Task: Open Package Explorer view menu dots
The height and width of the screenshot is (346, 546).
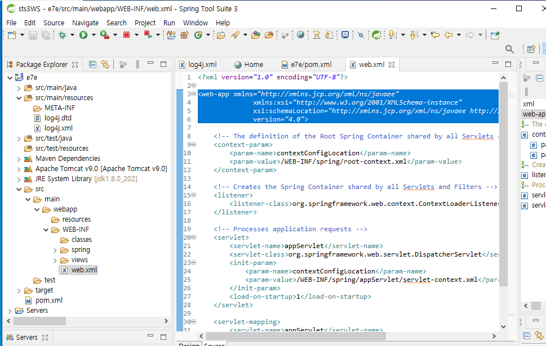Action: pyautogui.click(x=137, y=64)
